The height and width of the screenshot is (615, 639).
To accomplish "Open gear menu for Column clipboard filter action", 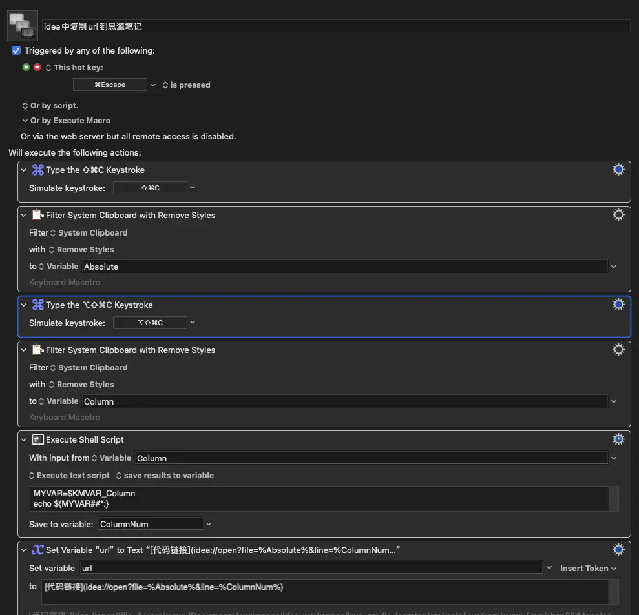I will click(618, 350).
